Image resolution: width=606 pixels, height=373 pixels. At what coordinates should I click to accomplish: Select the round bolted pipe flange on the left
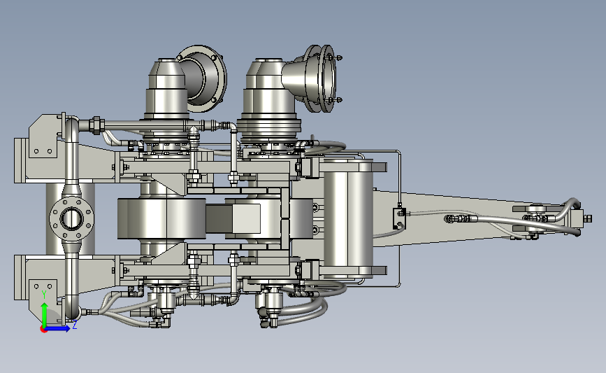(72, 218)
